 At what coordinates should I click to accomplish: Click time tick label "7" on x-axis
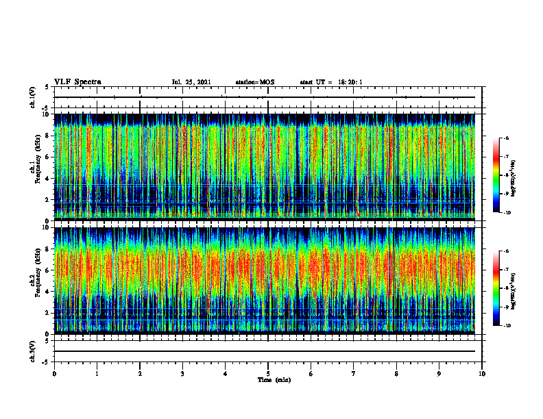click(354, 374)
